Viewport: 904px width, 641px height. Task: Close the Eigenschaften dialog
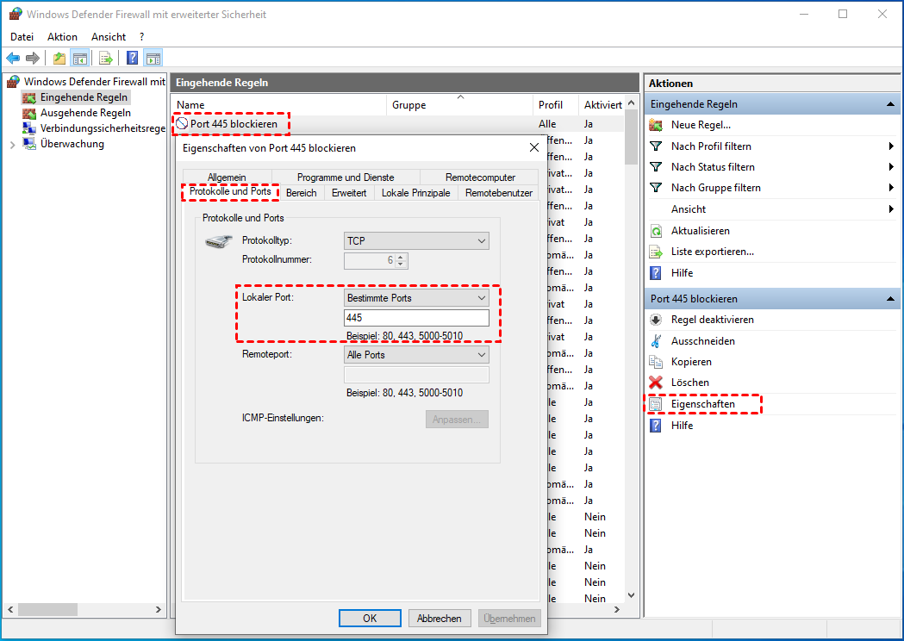533,147
